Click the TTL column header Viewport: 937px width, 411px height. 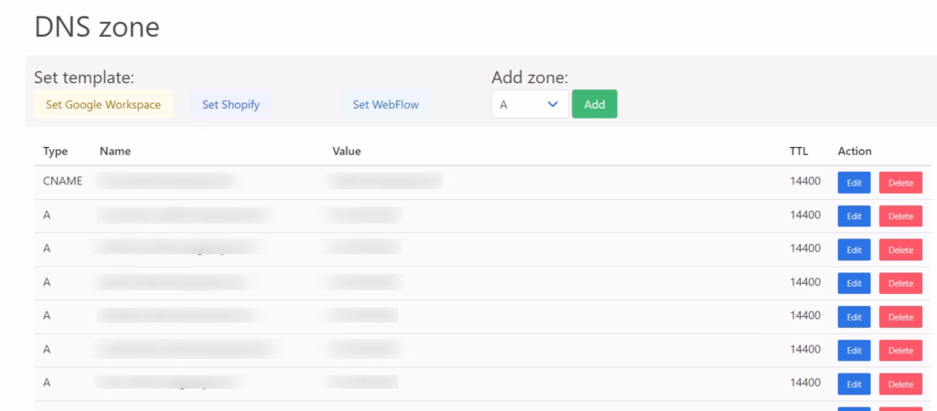799,152
